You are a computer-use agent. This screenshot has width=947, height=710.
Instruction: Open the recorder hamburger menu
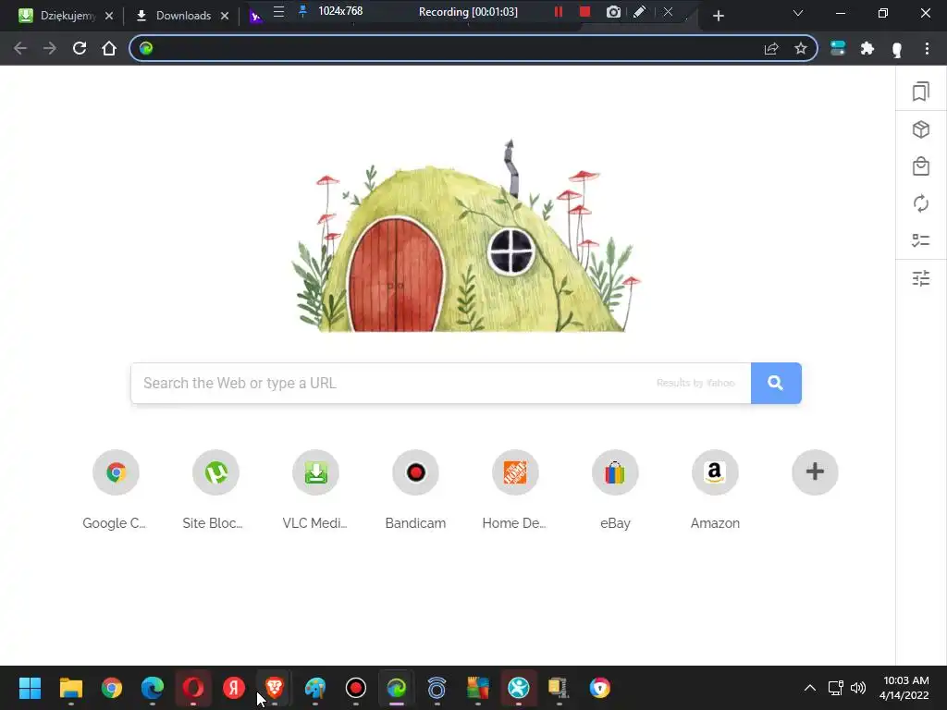point(278,11)
